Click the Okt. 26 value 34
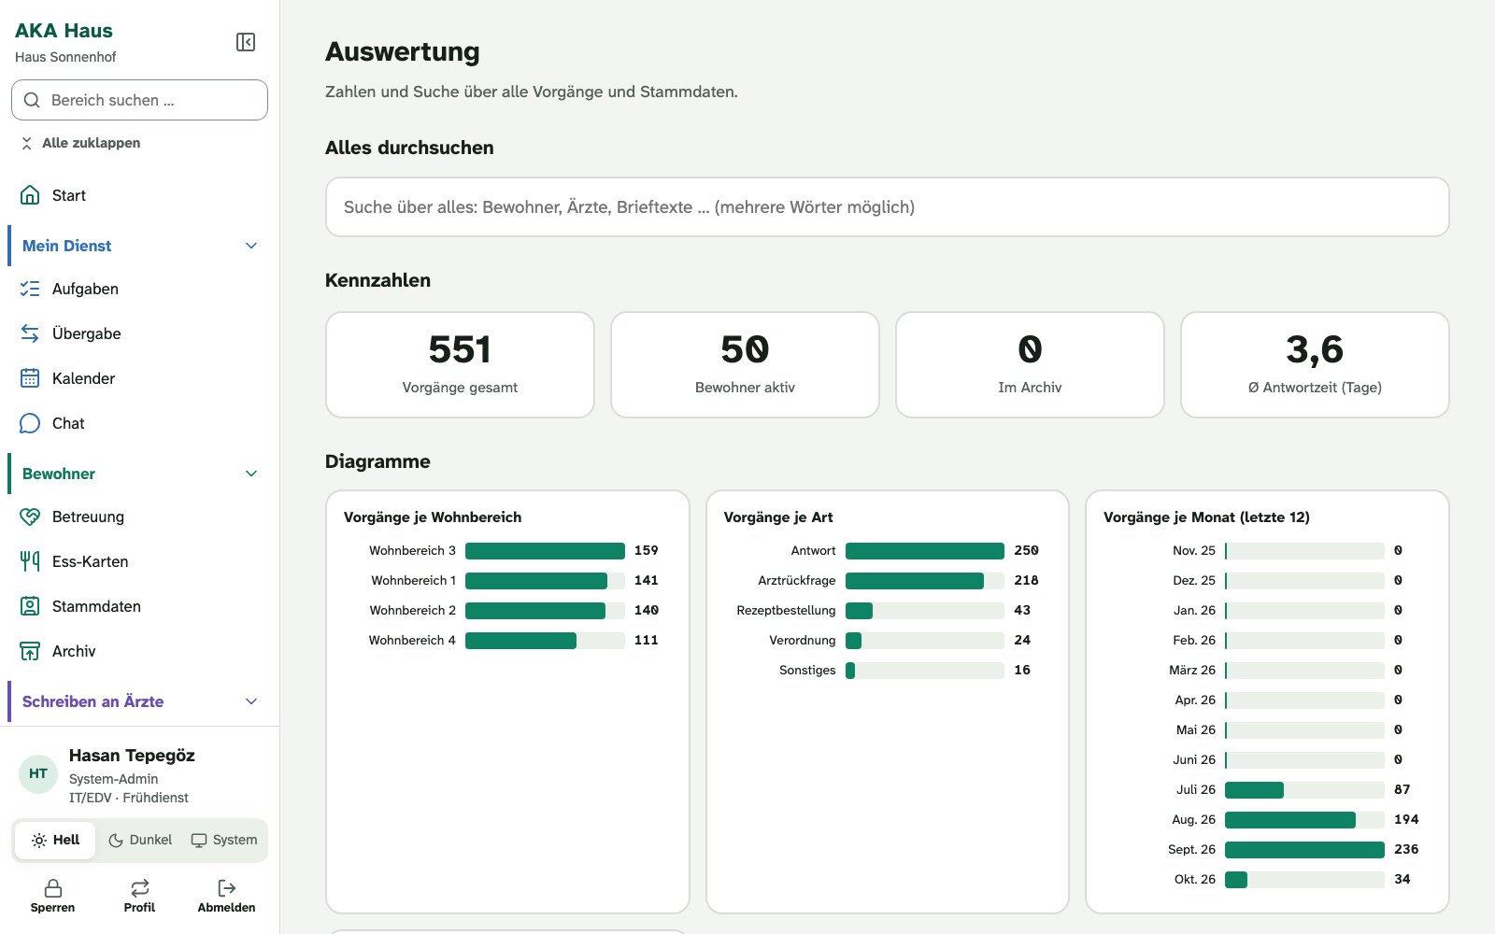Screen dimensions: 1495x934 pyautogui.click(x=1402, y=879)
